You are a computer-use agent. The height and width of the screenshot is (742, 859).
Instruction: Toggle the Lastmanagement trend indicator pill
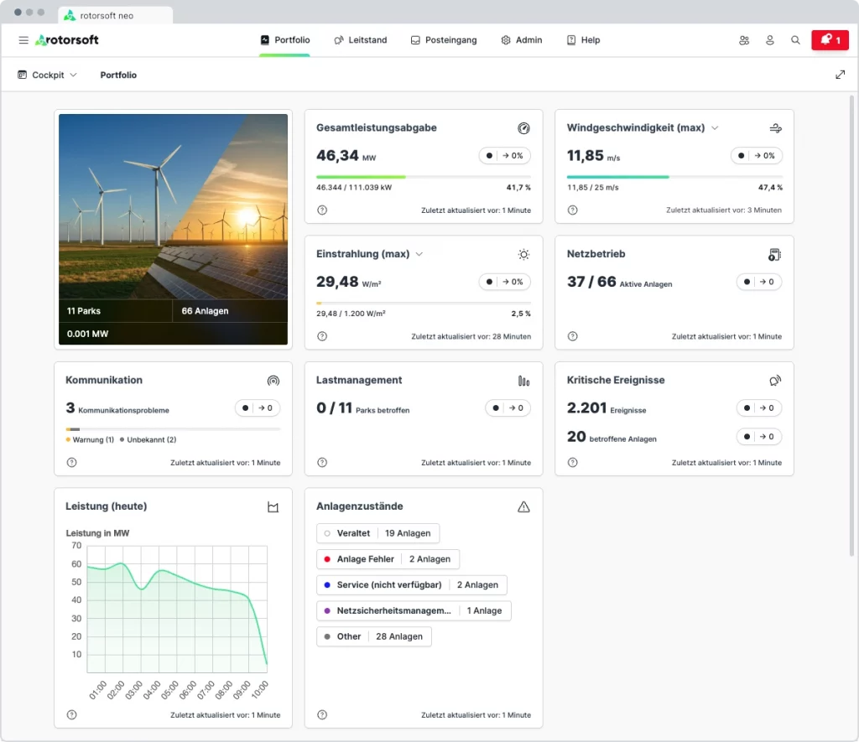click(508, 408)
